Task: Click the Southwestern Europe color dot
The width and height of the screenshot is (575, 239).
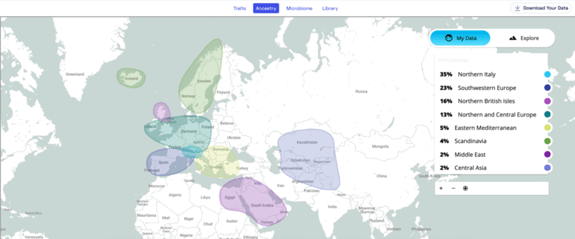Action: coord(548,88)
